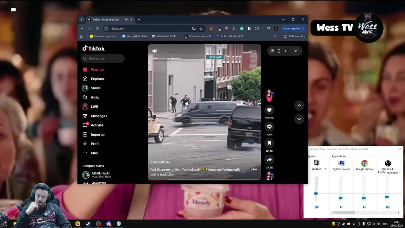This screenshot has height=228, width=405.
Task: Bookmark the video to favorites
Action: [x=269, y=143]
